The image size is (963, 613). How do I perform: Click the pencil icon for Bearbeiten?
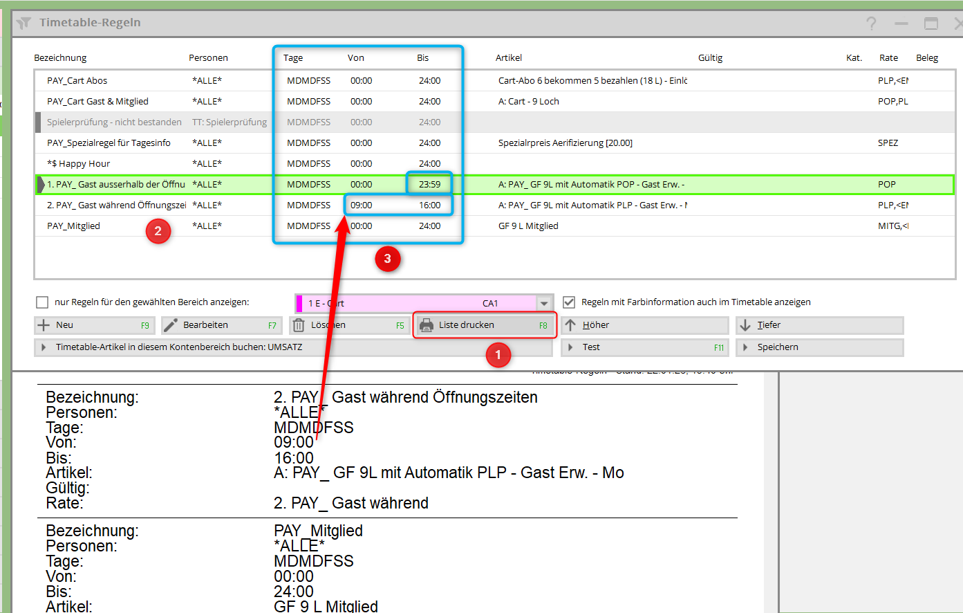click(171, 325)
